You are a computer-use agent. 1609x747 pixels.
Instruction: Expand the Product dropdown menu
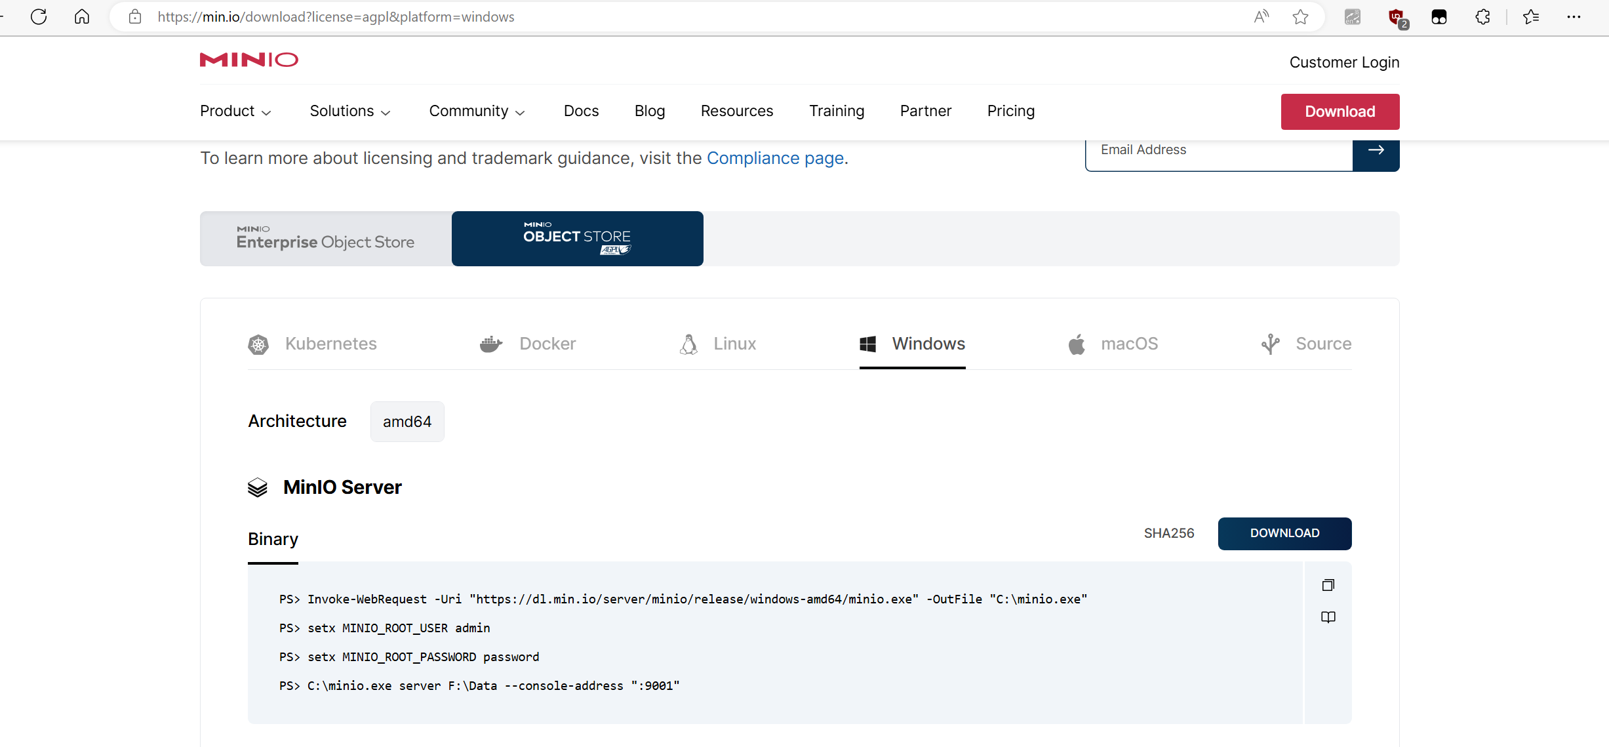tap(235, 111)
